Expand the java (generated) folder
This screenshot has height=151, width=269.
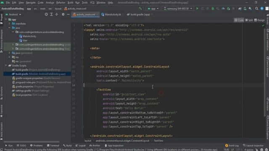9,53
